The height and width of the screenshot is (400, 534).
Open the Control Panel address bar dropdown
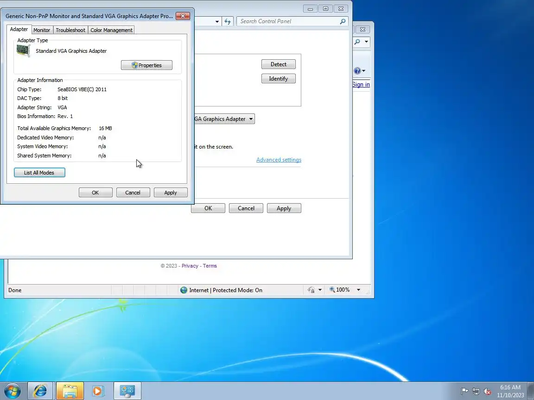217,21
